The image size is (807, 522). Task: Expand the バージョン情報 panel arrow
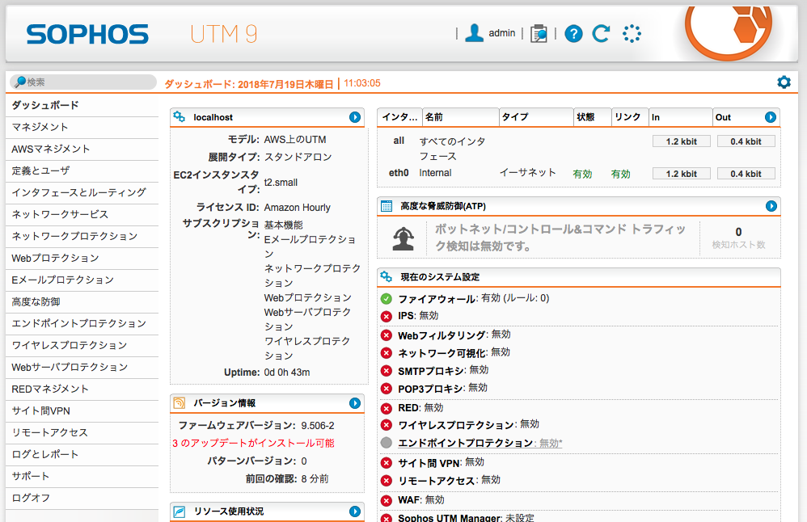pyautogui.click(x=355, y=403)
